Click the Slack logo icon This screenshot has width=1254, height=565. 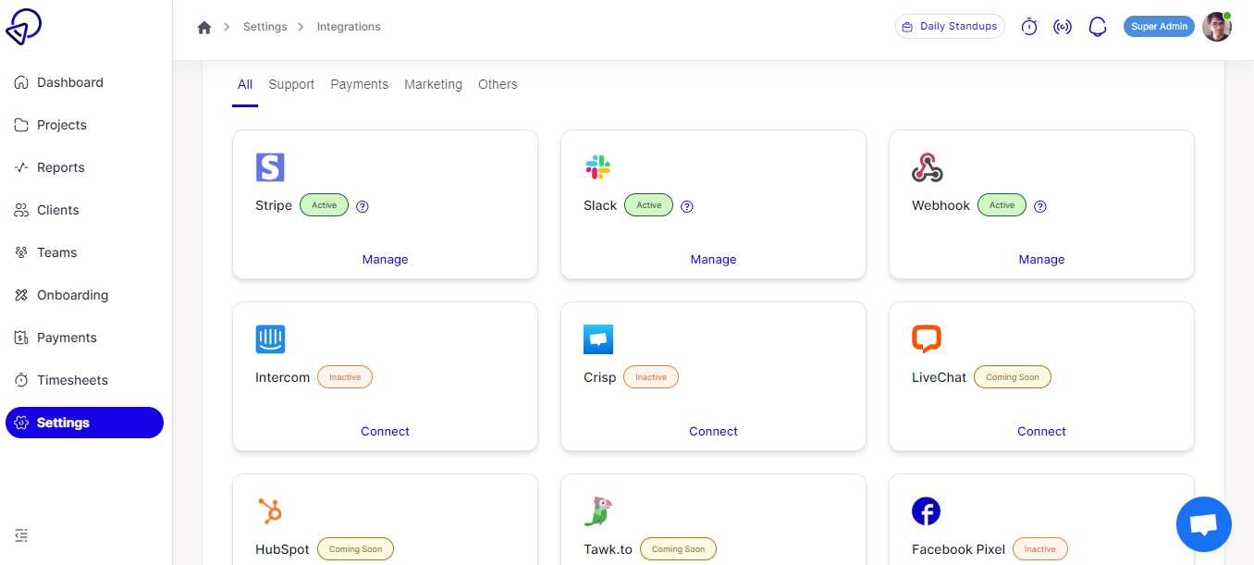[x=598, y=167]
